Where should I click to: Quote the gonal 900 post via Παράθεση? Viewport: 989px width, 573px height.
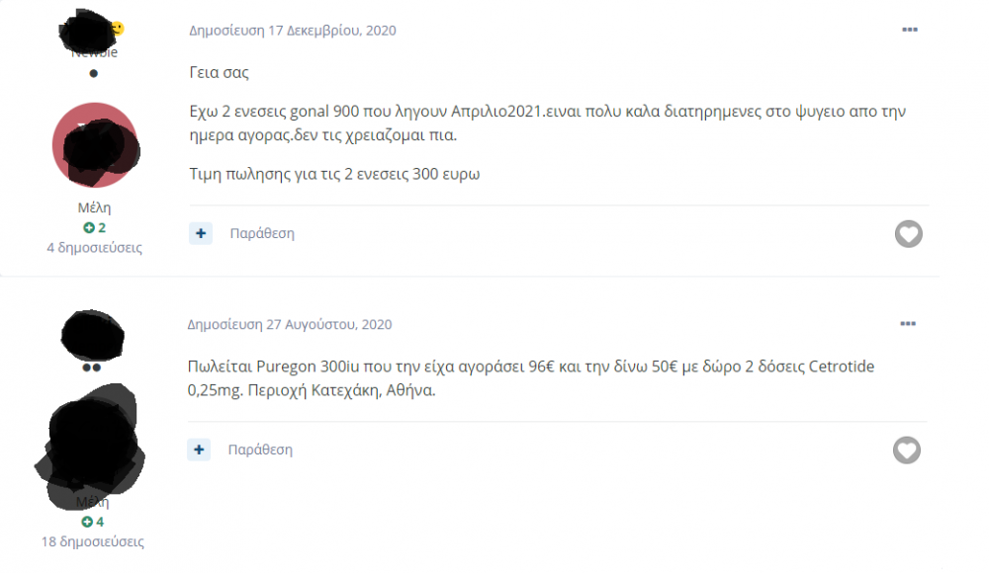coord(262,234)
